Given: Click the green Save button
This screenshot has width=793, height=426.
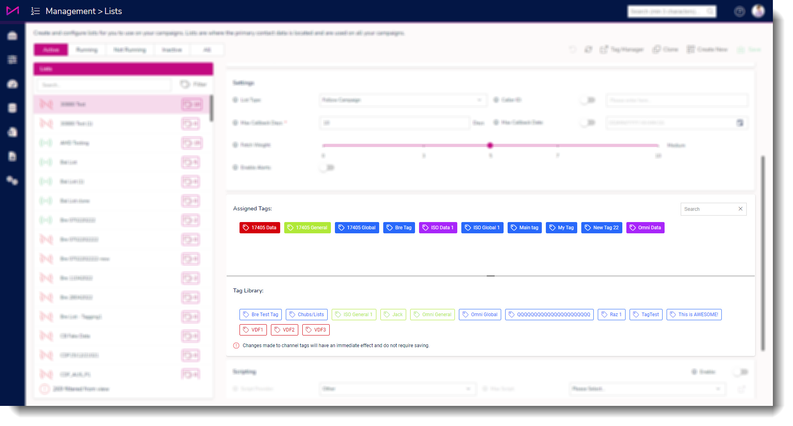Looking at the screenshot, I should [749, 49].
